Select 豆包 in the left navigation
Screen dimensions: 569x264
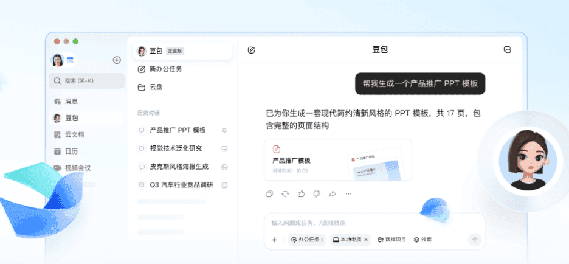pos(87,118)
